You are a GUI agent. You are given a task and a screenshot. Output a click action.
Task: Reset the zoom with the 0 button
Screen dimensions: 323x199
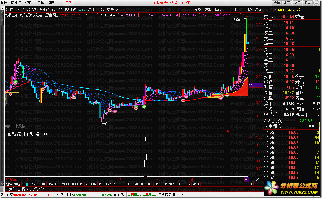(x=260, y=184)
